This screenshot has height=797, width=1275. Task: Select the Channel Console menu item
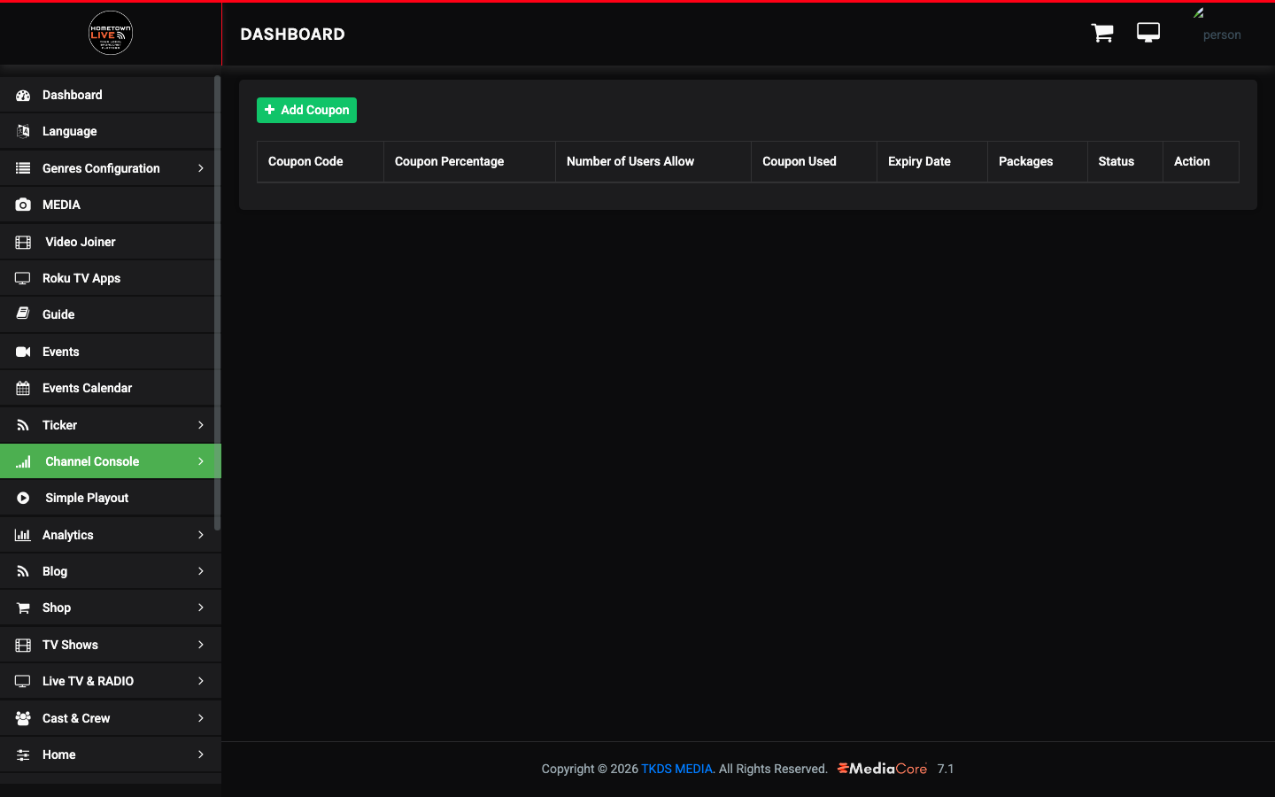107,461
